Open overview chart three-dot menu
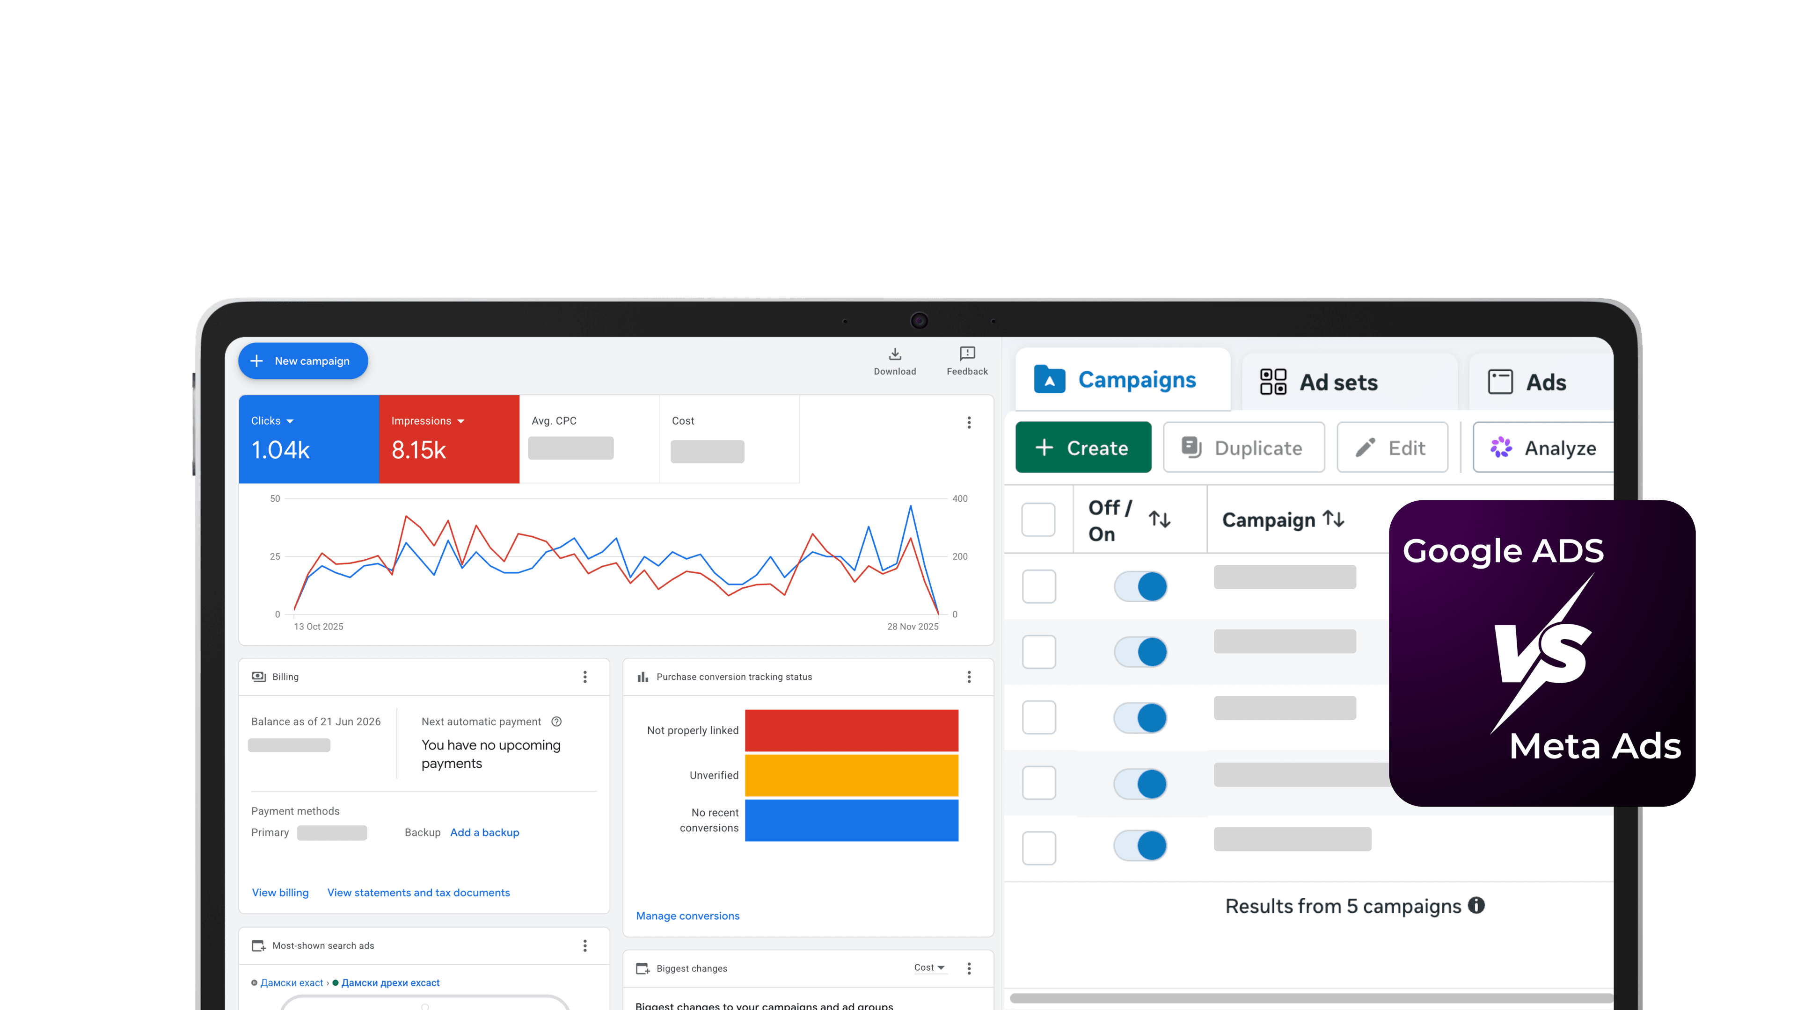Image resolution: width=1797 pixels, height=1010 pixels. point(969,422)
